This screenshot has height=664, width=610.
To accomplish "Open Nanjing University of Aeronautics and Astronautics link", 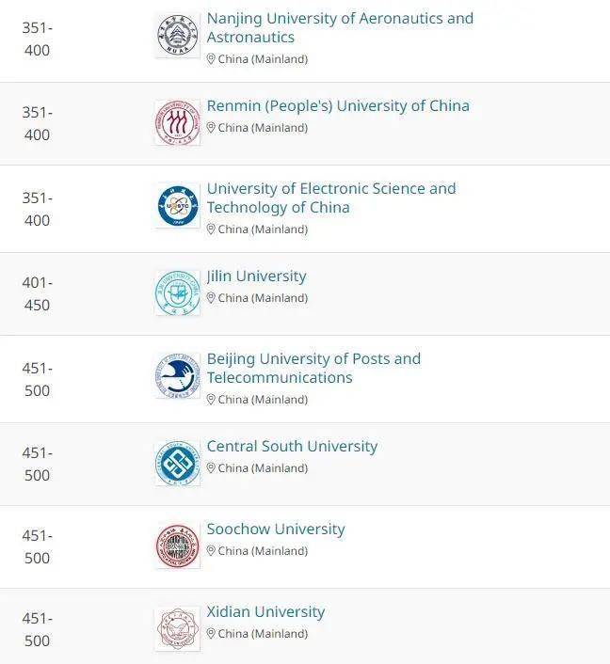I will click(x=340, y=28).
